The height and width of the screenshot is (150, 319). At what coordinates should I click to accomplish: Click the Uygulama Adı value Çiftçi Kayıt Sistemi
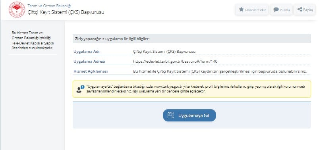(164, 52)
